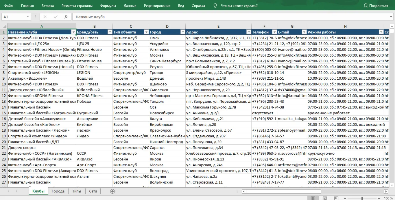
Task: Open the Формулы ribbon tab
Action: (x=108, y=5)
